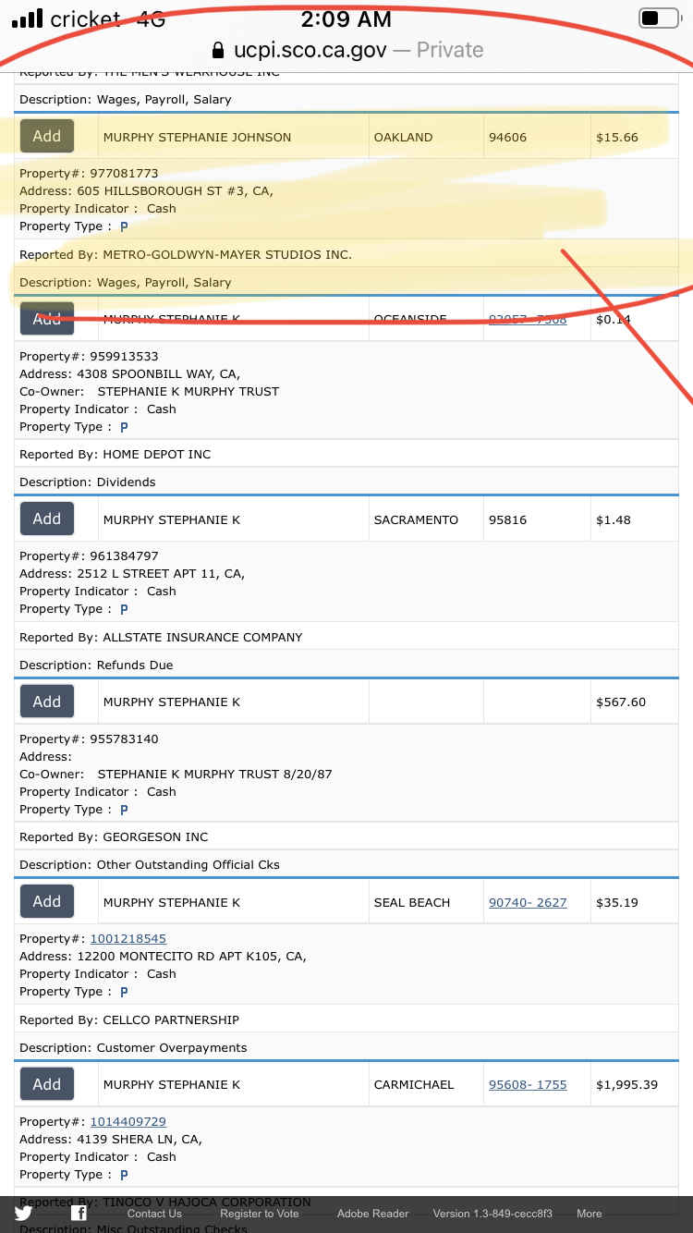Add the Seal Beach $35.19 property
The image size is (693, 1233).
[47, 901]
